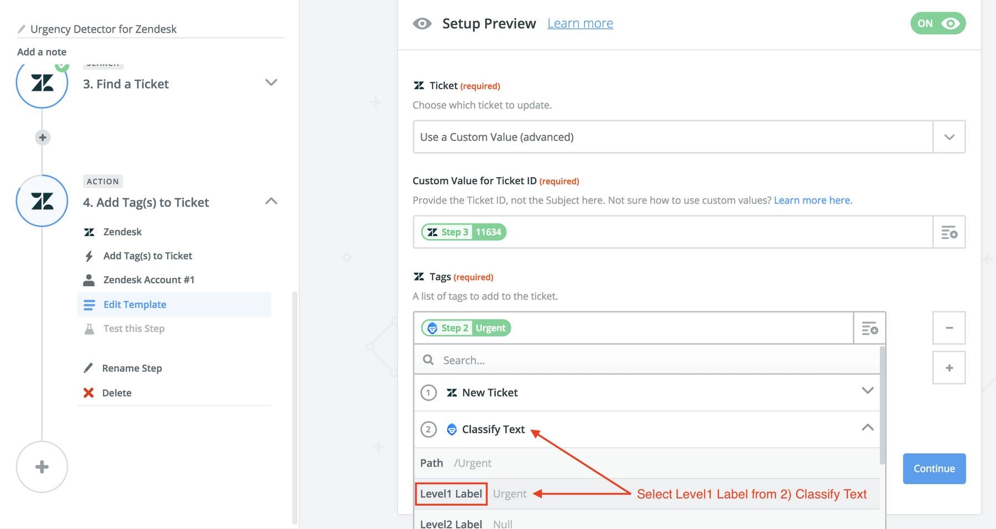Viewport: 996px width, 529px height.
Task: Toggle the Setup Preview ON switch
Action: click(x=938, y=23)
